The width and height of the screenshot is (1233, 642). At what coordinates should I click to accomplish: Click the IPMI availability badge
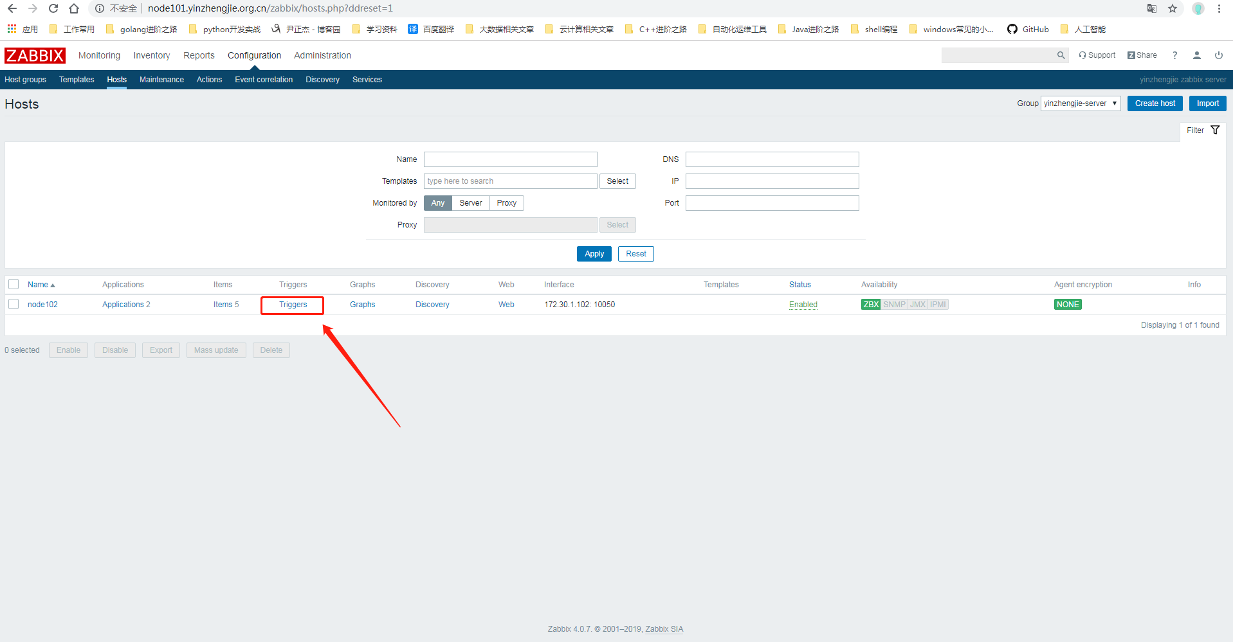point(938,305)
